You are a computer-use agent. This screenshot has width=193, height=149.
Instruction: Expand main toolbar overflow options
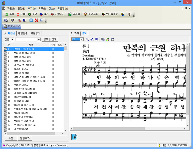click(x=134, y=16)
